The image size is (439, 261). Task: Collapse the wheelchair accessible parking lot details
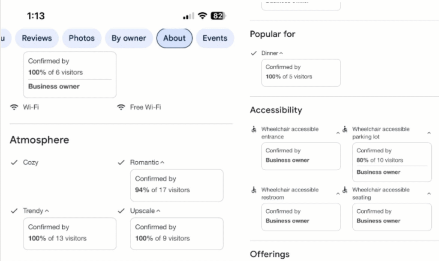pos(429,133)
